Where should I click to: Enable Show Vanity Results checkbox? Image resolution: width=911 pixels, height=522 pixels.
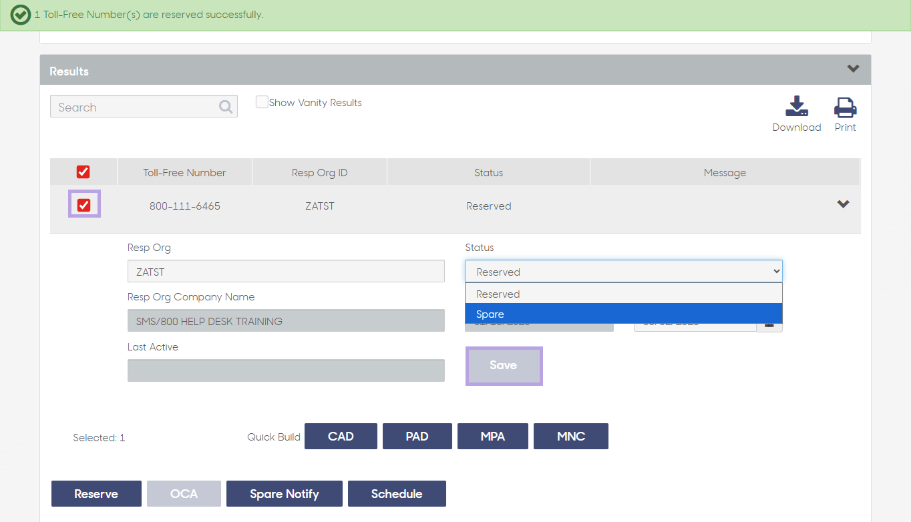tap(262, 102)
